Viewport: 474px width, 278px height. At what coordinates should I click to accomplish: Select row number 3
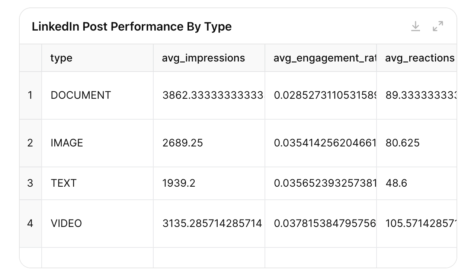pos(30,183)
